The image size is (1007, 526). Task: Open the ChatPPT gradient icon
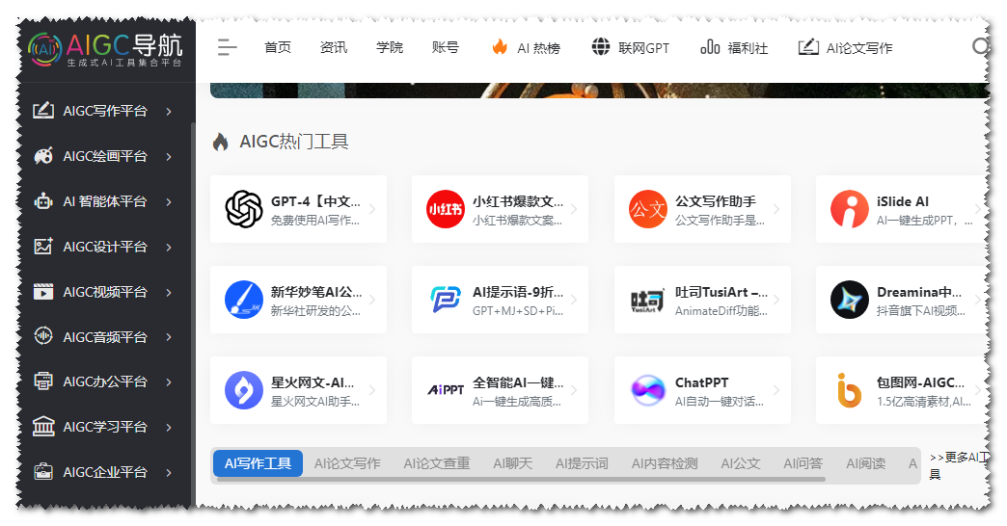coord(647,390)
